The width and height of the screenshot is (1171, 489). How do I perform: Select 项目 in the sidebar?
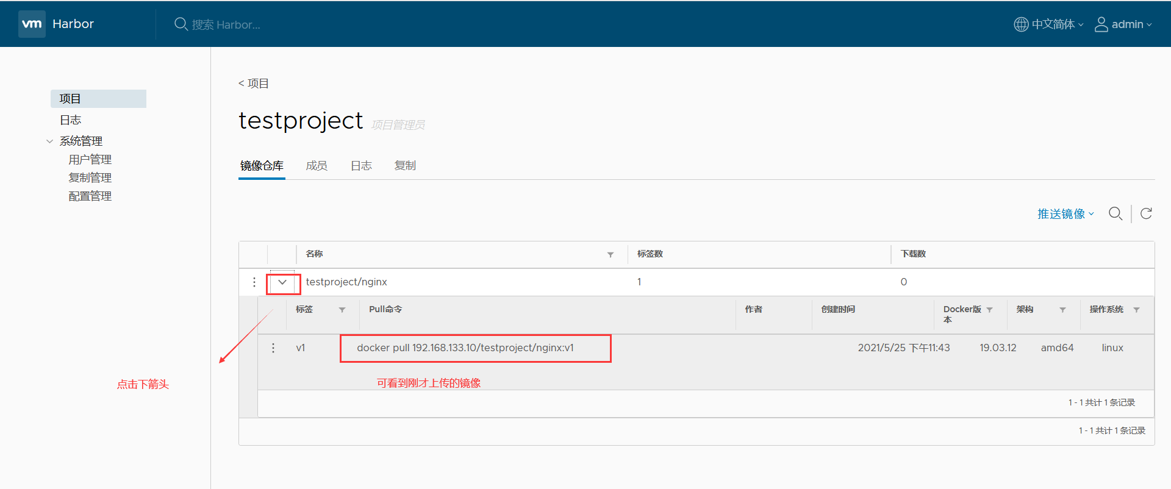pyautogui.click(x=98, y=99)
